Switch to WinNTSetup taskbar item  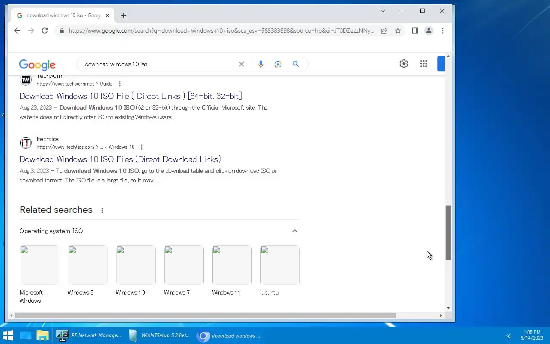160,335
